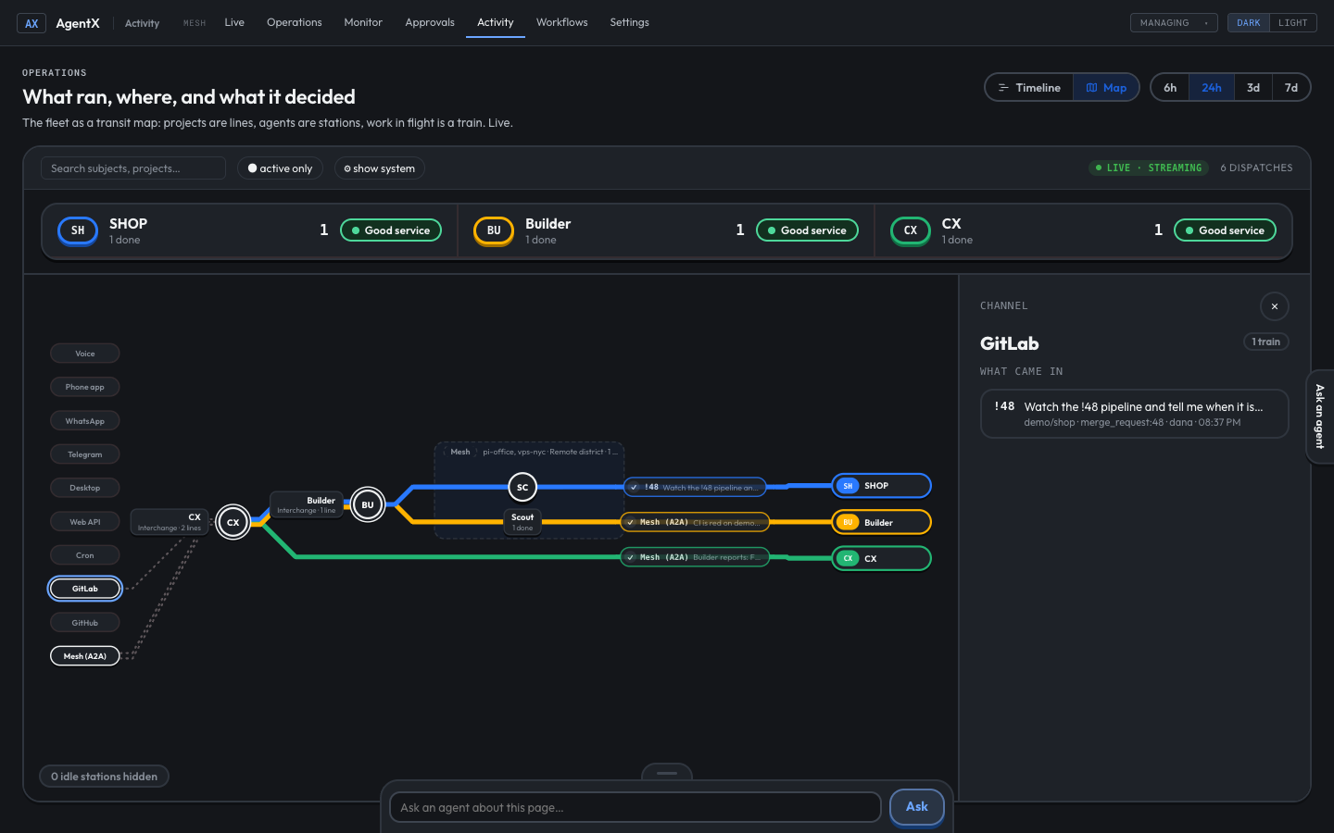The width and height of the screenshot is (1334, 833).
Task: Click the Builder Interchange 1 line label
Action: [x=307, y=505]
